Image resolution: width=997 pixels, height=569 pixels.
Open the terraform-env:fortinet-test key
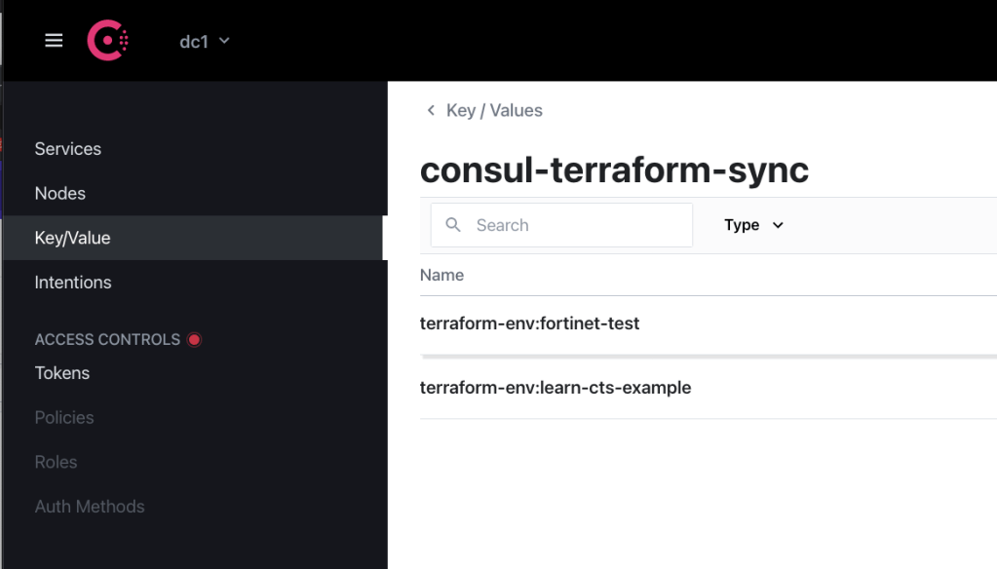click(x=529, y=323)
